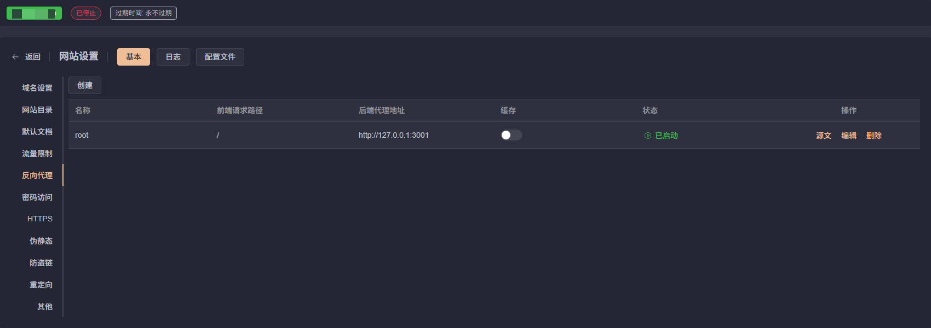Go to 默认文档 section
931x328 pixels.
pos(37,132)
